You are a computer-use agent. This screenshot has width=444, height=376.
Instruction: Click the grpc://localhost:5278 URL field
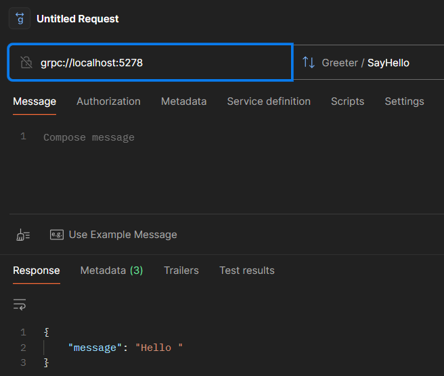[x=162, y=63]
